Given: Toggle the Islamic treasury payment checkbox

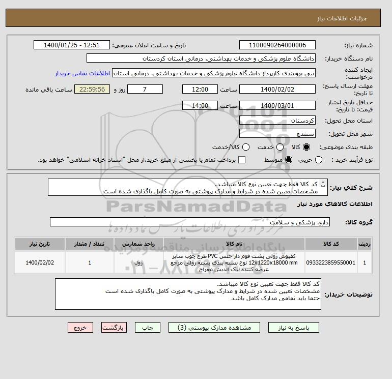Looking at the screenshot, I should tap(242, 160).
